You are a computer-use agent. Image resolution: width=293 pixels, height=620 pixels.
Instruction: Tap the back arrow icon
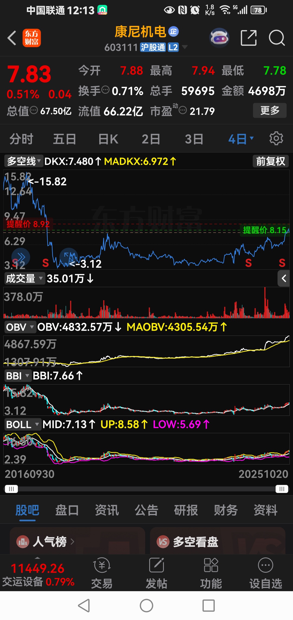(12, 38)
